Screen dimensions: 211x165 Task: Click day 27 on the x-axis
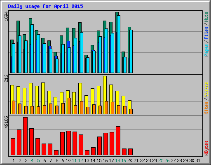173,160
